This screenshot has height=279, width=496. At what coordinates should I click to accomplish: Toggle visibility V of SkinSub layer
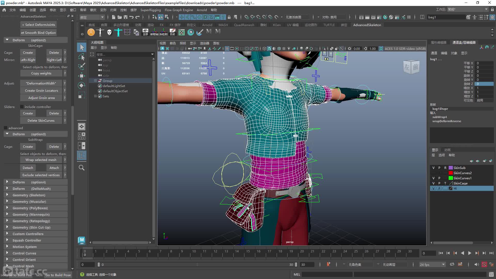pos(433,168)
